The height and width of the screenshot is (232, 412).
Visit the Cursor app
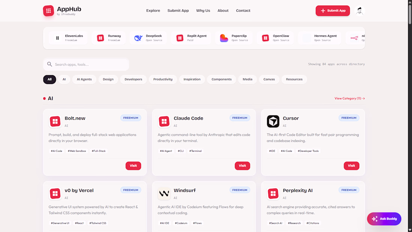(351, 166)
